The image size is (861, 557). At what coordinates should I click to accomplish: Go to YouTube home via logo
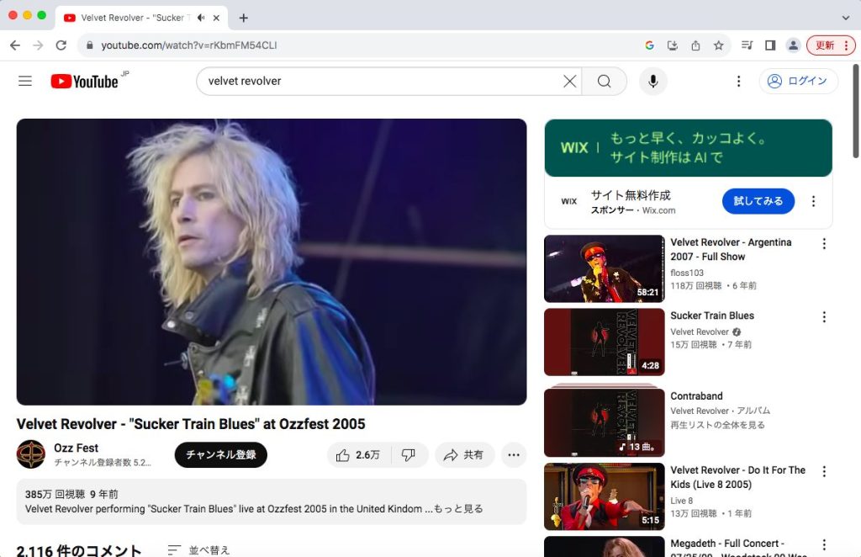coord(85,82)
